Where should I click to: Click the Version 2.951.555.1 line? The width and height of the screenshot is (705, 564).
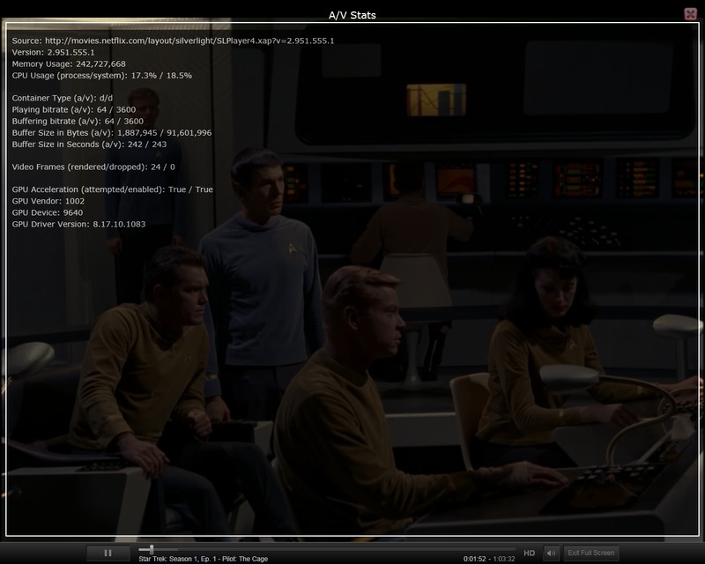click(x=54, y=52)
